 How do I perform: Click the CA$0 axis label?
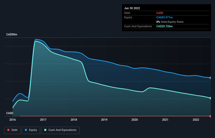[10, 113]
